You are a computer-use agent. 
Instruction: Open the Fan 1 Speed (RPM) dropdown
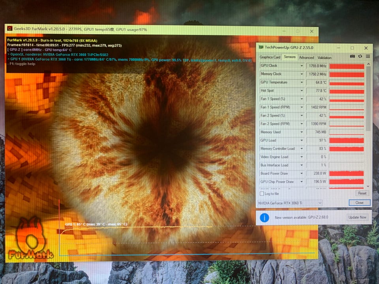[302, 107]
